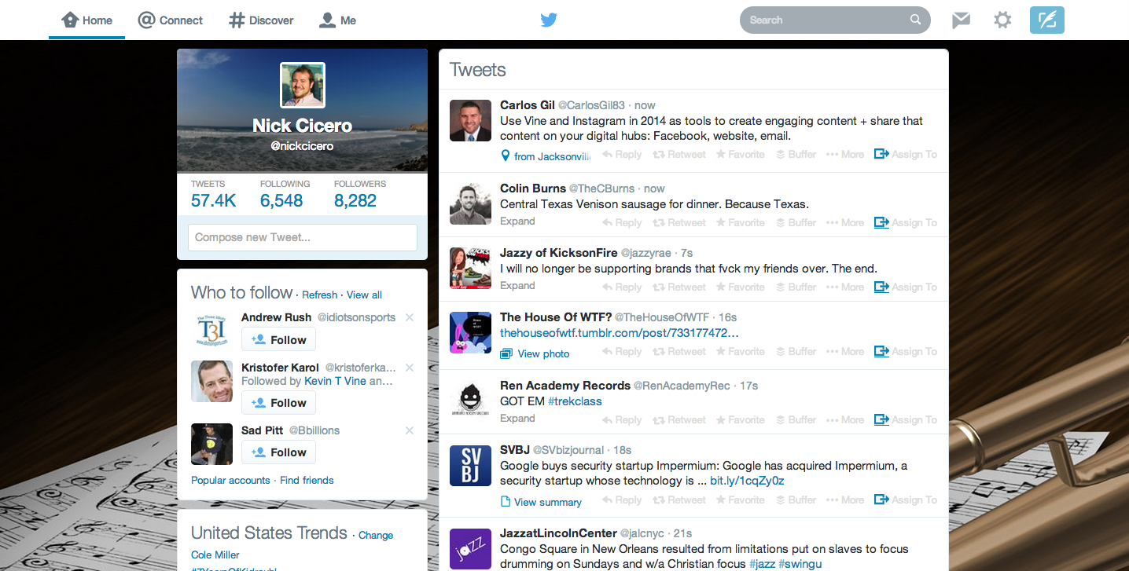The image size is (1129, 571).
Task: Assign the SVBJ tweet
Action: pyautogui.click(x=906, y=500)
